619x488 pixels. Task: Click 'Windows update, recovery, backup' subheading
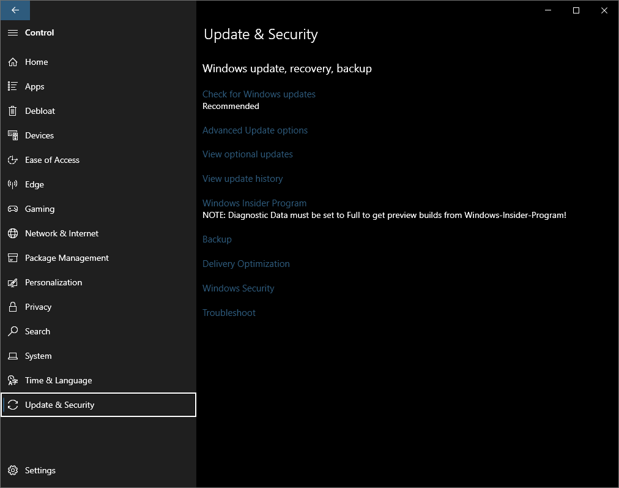click(x=287, y=69)
